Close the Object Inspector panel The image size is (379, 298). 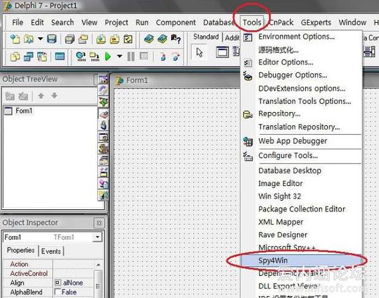coord(99,223)
